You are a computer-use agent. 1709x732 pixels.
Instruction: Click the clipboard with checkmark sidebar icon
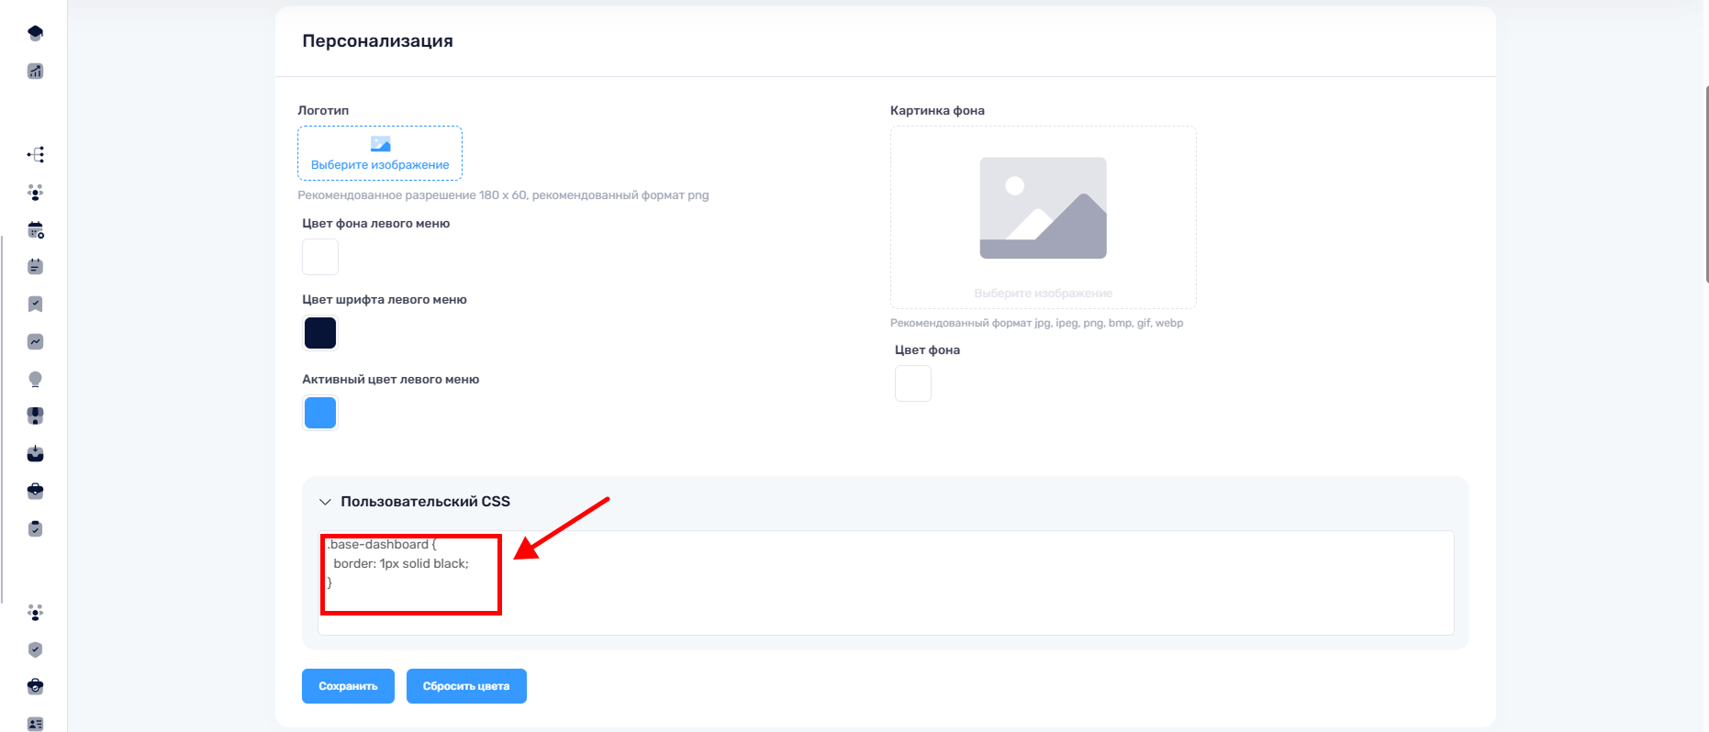click(35, 529)
